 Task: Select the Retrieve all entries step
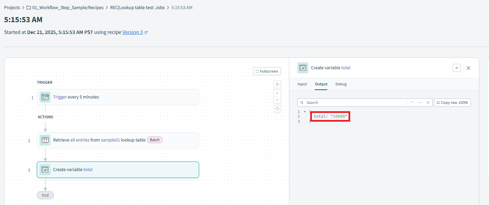pyautogui.click(x=118, y=140)
